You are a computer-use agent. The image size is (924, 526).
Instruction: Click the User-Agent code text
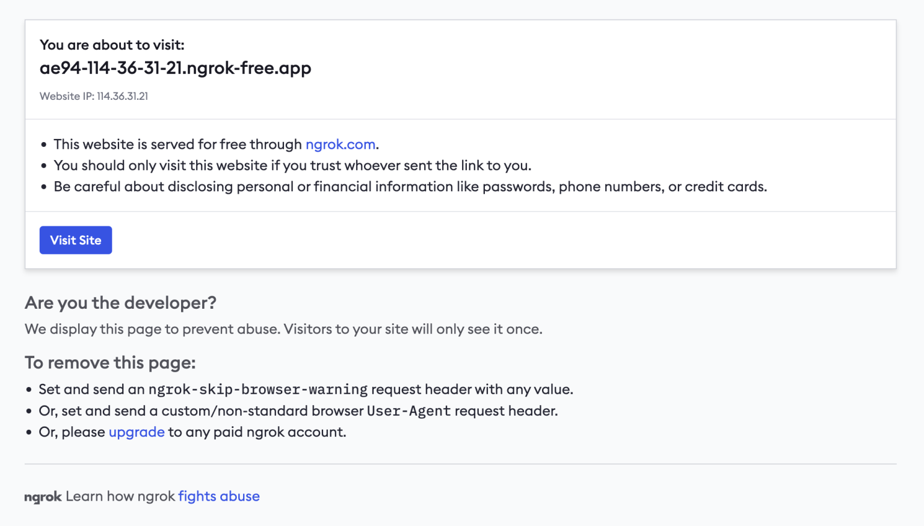pyautogui.click(x=408, y=411)
